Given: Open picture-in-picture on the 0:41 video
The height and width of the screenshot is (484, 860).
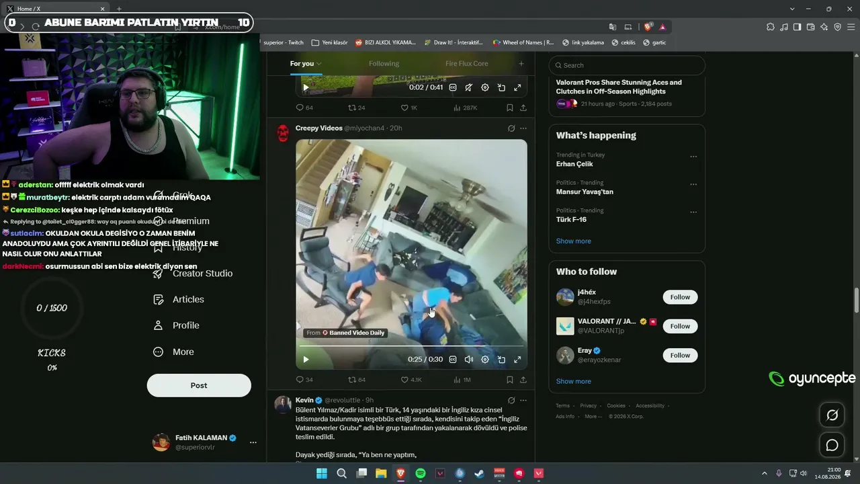Looking at the screenshot, I should coord(501,87).
